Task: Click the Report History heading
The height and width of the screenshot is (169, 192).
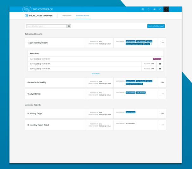Action: [34, 54]
